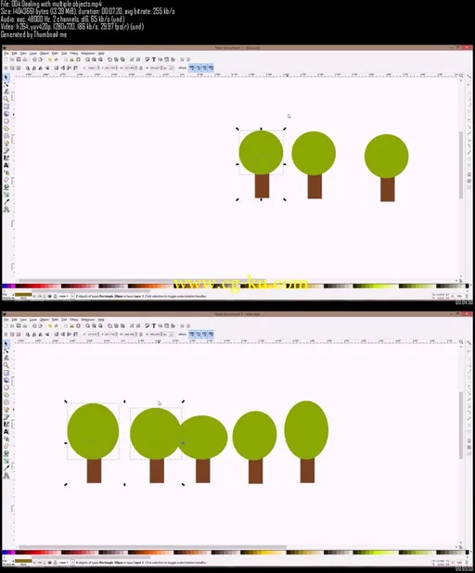Select the Ellipse tool in three-tree frame
The height and width of the screenshot is (573, 475).
point(6,121)
